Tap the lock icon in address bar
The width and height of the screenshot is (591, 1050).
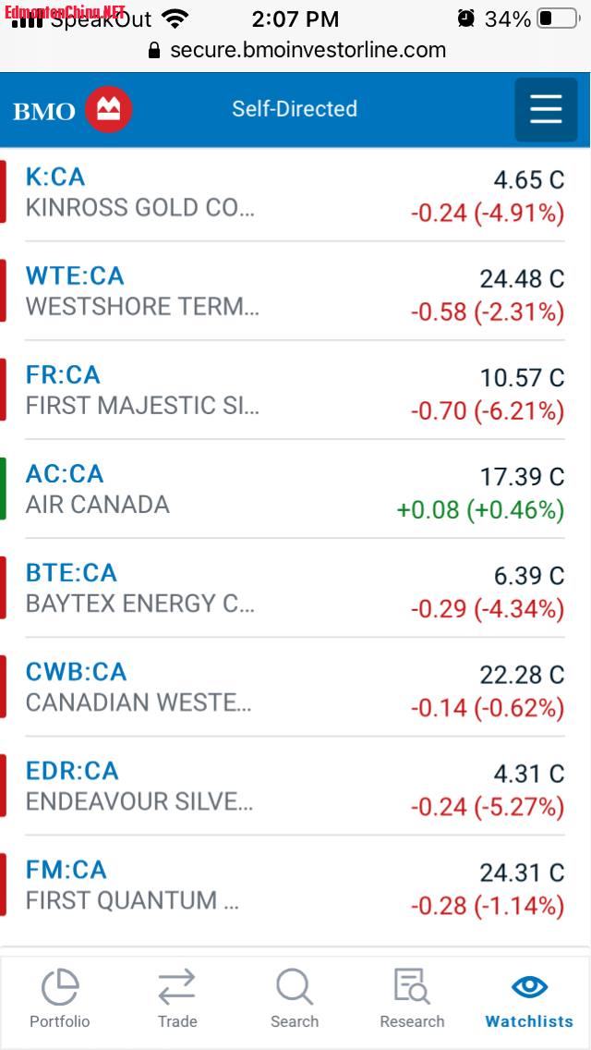point(154,50)
